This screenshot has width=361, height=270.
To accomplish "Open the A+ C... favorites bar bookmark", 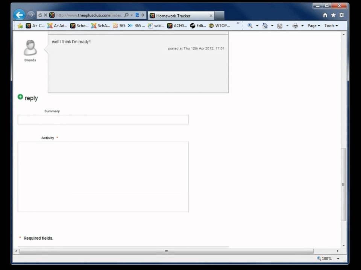I will tap(35, 26).
